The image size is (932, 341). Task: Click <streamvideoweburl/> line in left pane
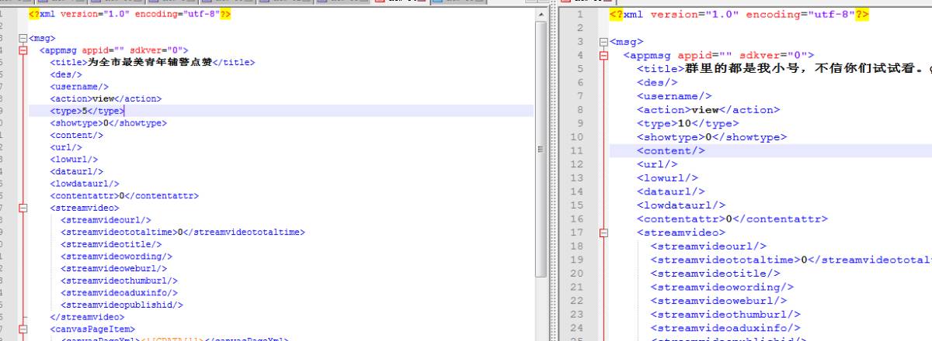(x=114, y=268)
